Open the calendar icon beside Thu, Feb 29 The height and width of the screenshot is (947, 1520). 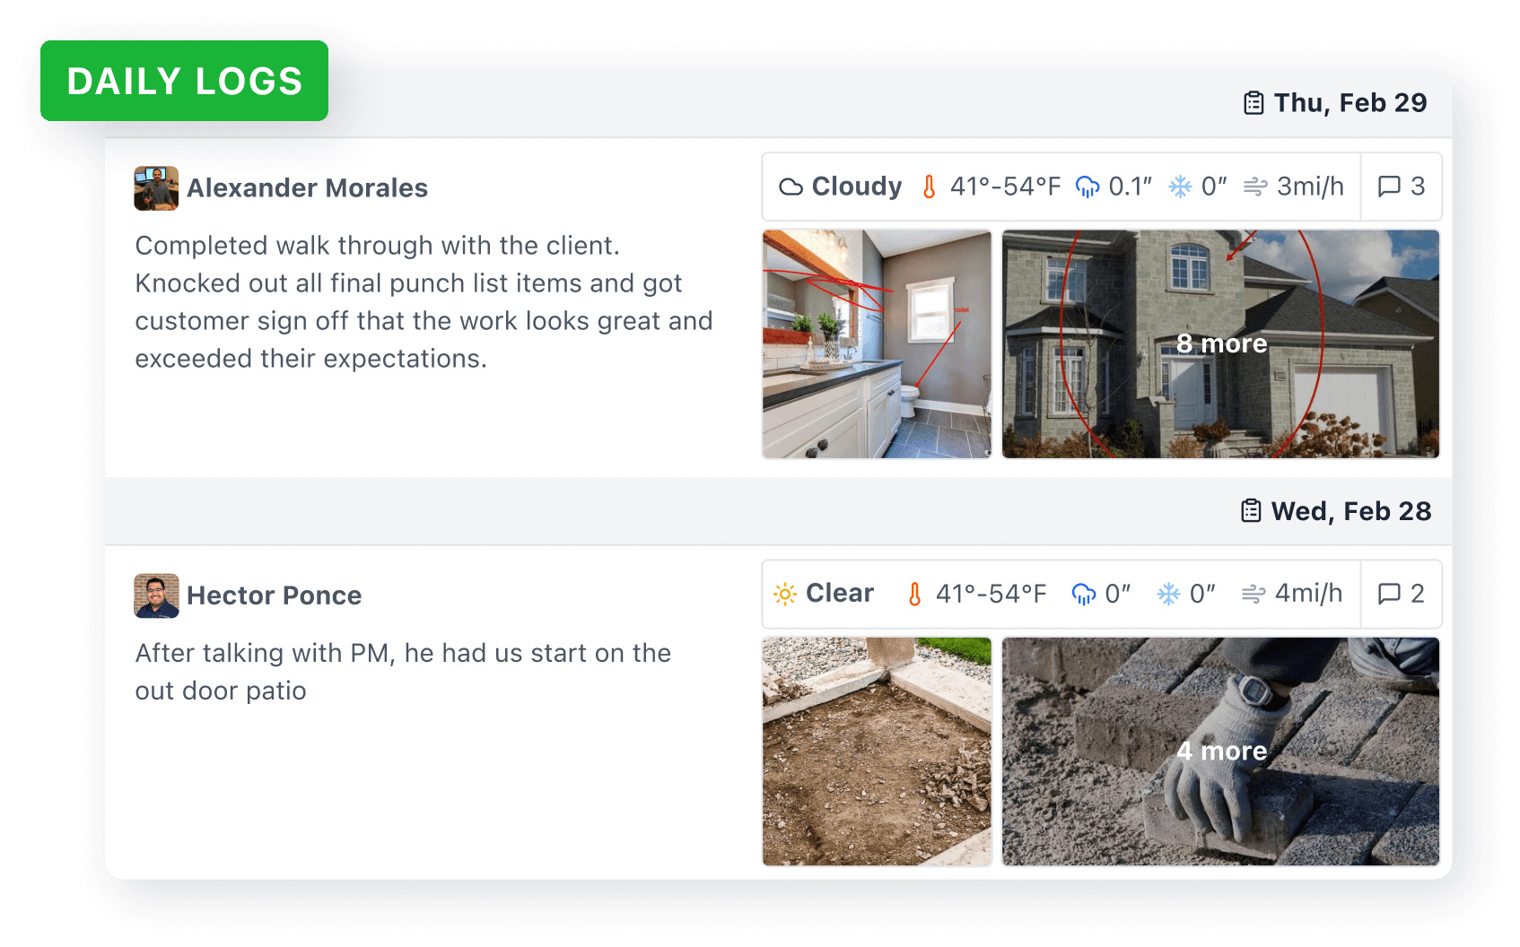tap(1252, 101)
